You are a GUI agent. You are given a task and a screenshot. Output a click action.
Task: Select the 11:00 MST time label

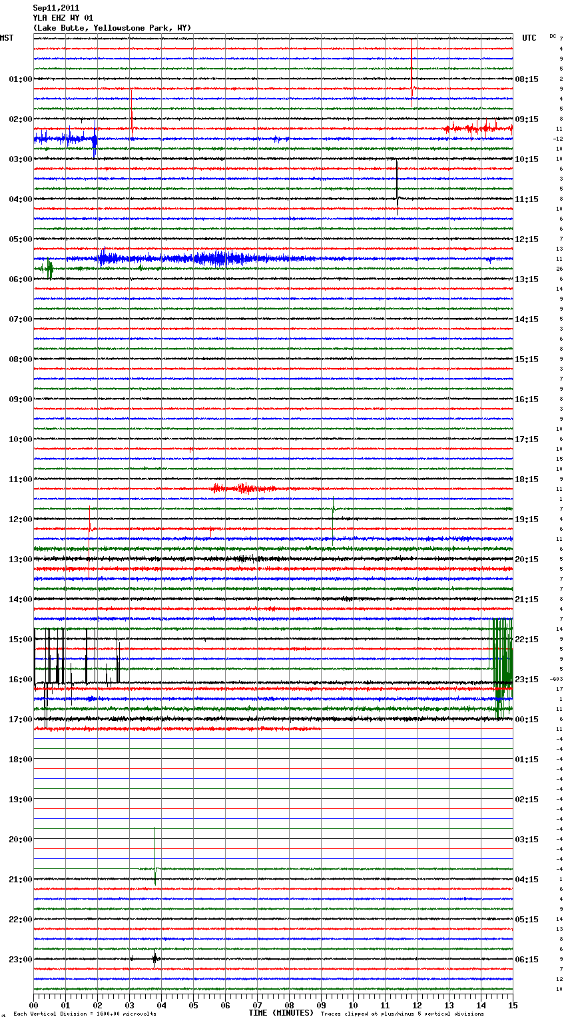pyautogui.click(x=21, y=479)
